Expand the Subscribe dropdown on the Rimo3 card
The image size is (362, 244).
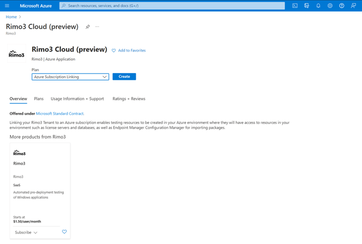tap(26, 232)
